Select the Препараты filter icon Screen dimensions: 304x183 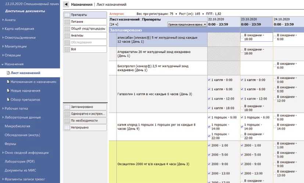click(67, 15)
